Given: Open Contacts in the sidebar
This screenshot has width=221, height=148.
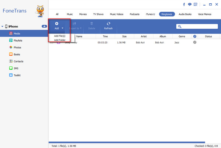Looking at the screenshot, I should click(x=18, y=61).
